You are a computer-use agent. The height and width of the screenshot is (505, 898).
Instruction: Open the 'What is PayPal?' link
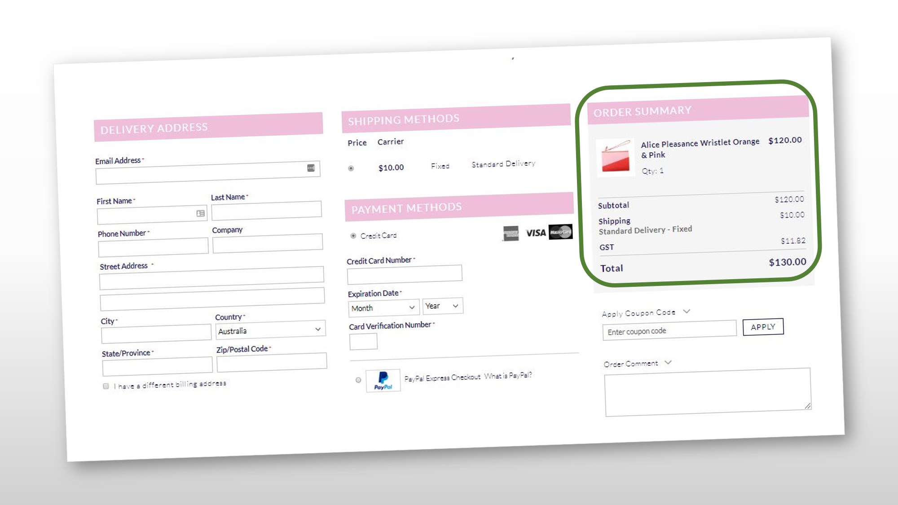[x=508, y=376]
